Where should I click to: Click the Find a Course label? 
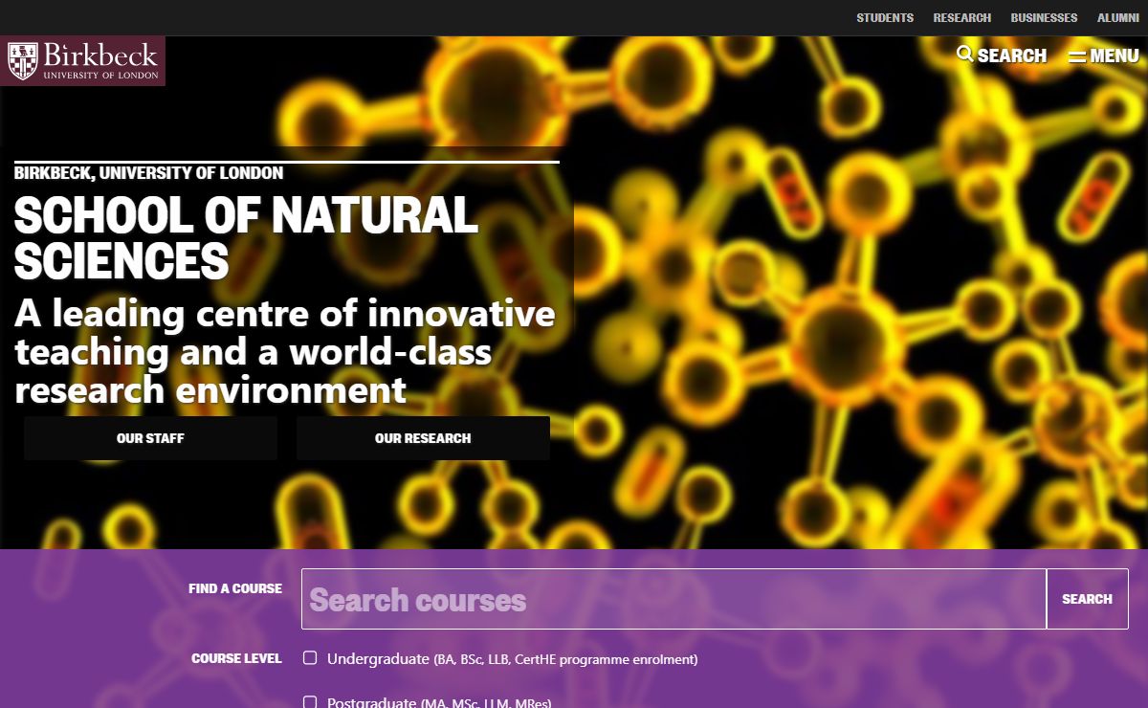point(235,588)
